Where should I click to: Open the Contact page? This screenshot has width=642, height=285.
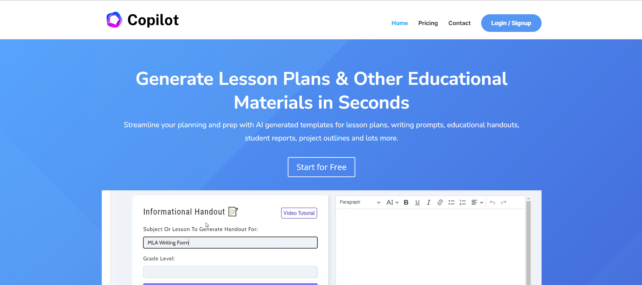[459, 23]
